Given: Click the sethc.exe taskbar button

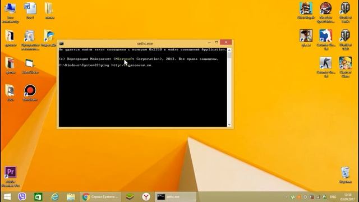Looking at the screenshot, I should [x=176, y=197].
